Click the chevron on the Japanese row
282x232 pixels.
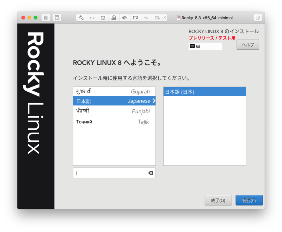click(x=154, y=101)
